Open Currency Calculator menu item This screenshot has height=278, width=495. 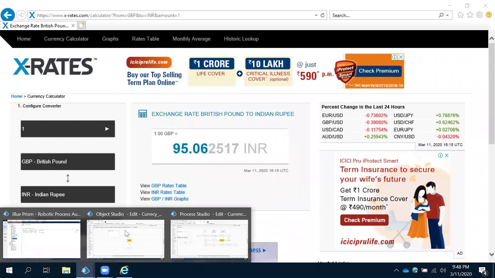[x=66, y=39]
